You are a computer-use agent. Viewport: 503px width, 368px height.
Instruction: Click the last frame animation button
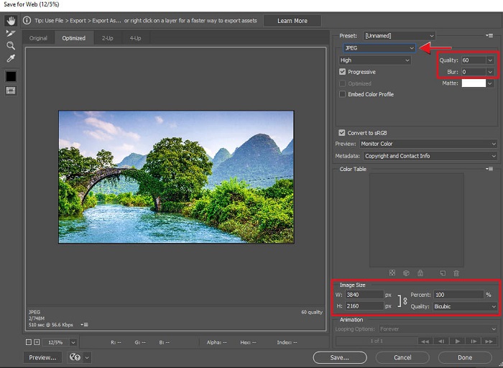489,341
